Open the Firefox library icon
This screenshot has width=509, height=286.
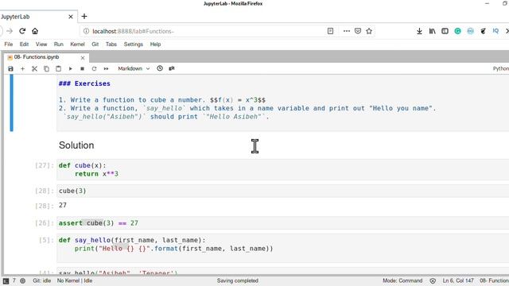pyautogui.click(x=433, y=31)
